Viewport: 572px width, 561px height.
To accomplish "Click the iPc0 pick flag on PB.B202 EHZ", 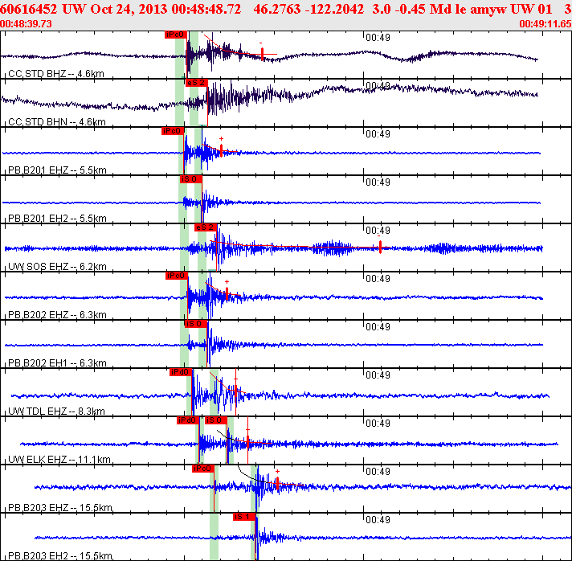I will pos(175,276).
